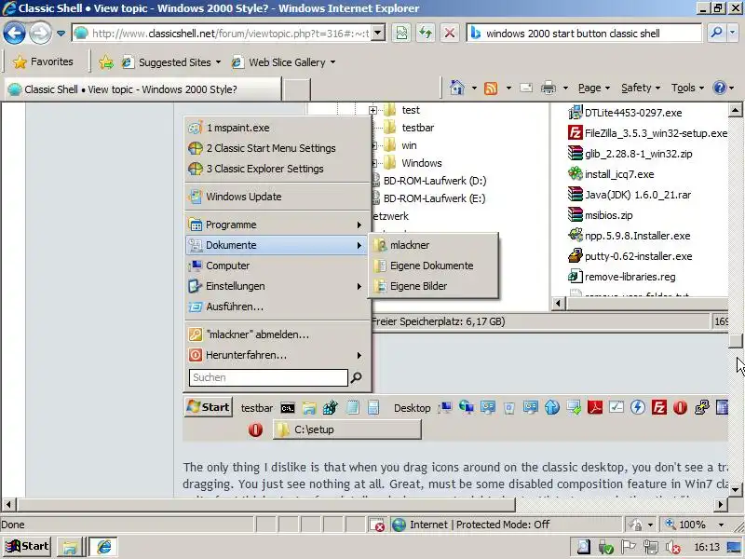Expand the zoom level dropdown arrow
This screenshot has width=745, height=559.
(721, 525)
